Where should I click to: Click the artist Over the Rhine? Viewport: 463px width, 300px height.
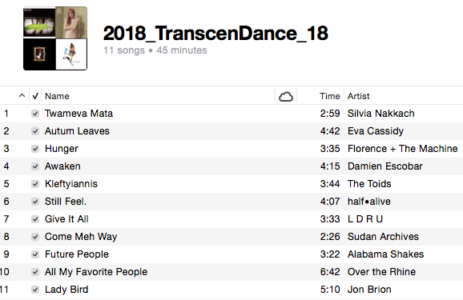381,272
